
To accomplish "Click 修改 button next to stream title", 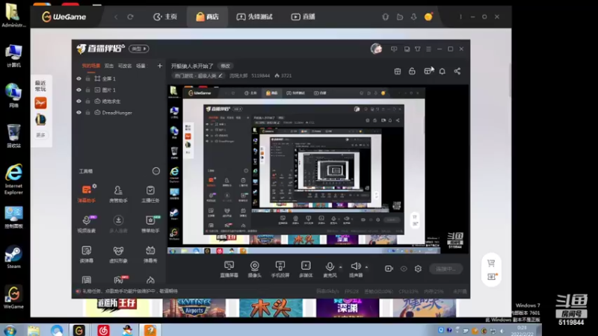I will (226, 66).
